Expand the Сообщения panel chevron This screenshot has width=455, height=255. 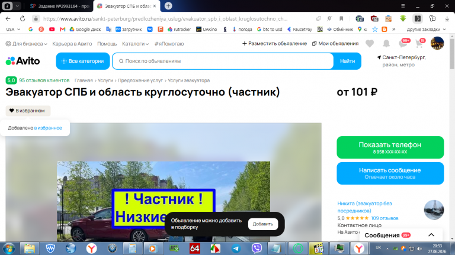(431, 235)
